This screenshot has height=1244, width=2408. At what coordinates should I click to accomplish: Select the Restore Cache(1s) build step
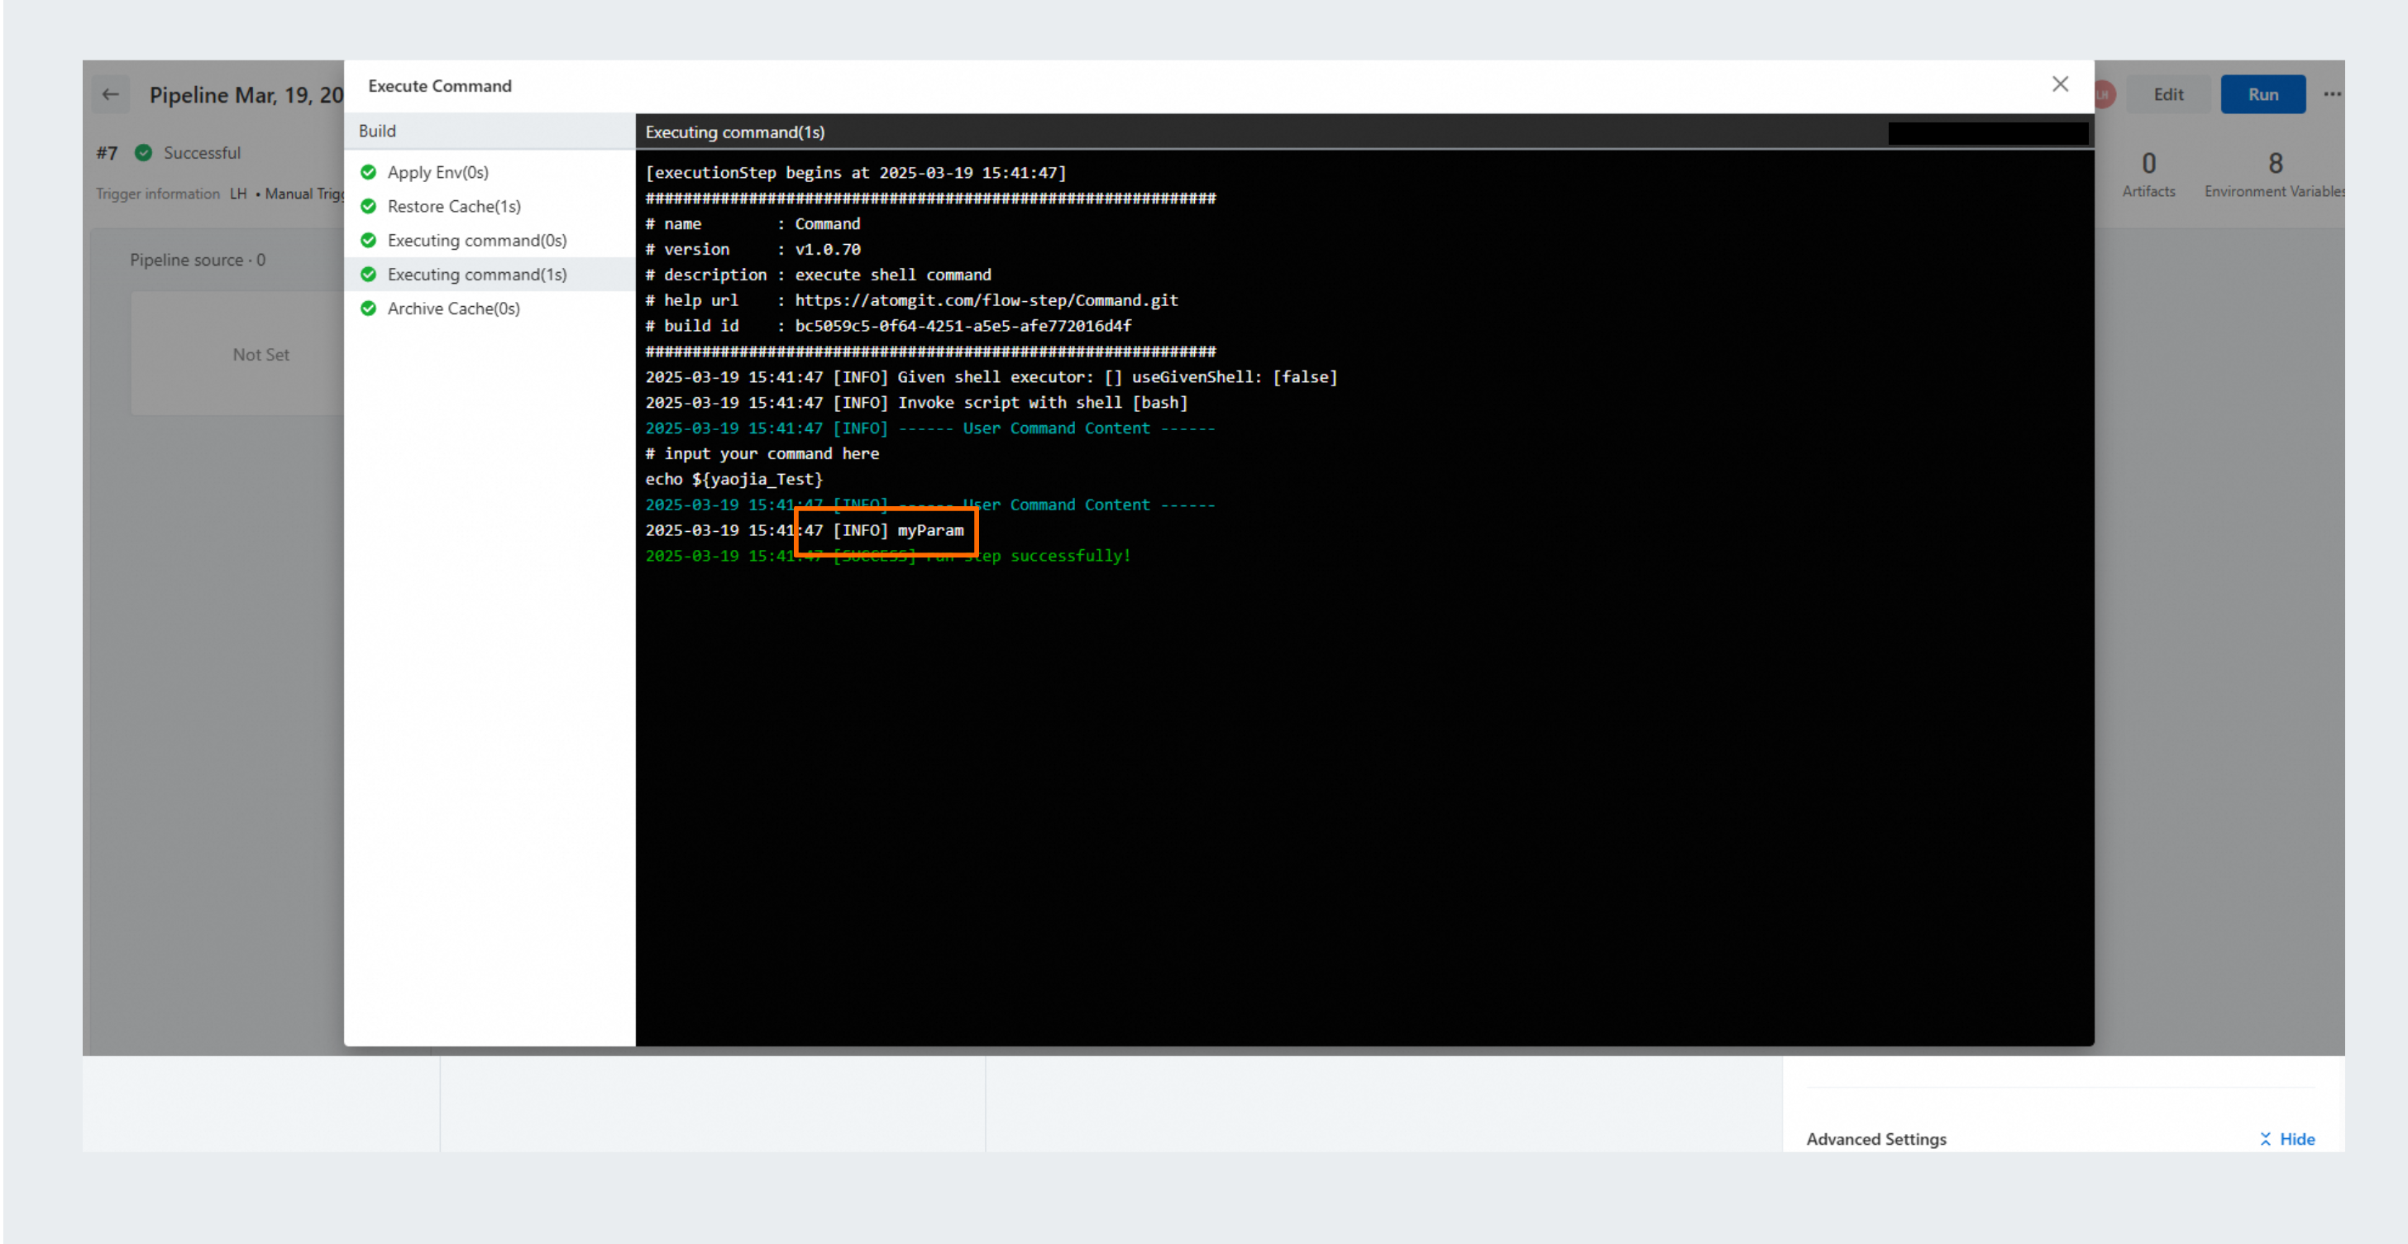click(x=453, y=207)
